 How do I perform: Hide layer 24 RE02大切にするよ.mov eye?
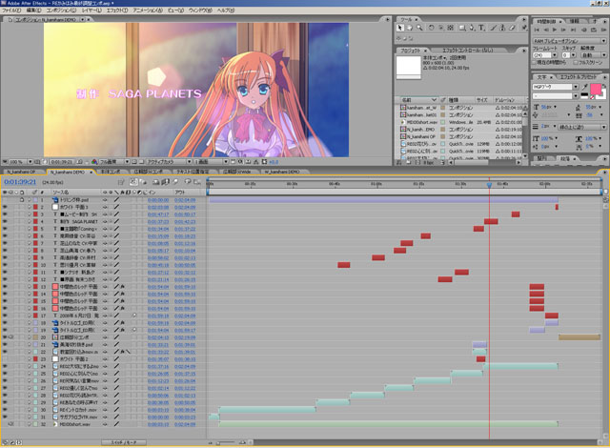click(5, 366)
